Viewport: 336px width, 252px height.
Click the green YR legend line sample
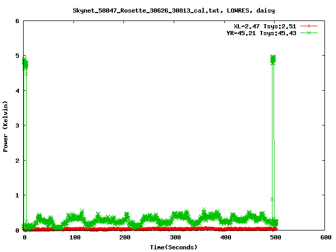tap(309, 33)
